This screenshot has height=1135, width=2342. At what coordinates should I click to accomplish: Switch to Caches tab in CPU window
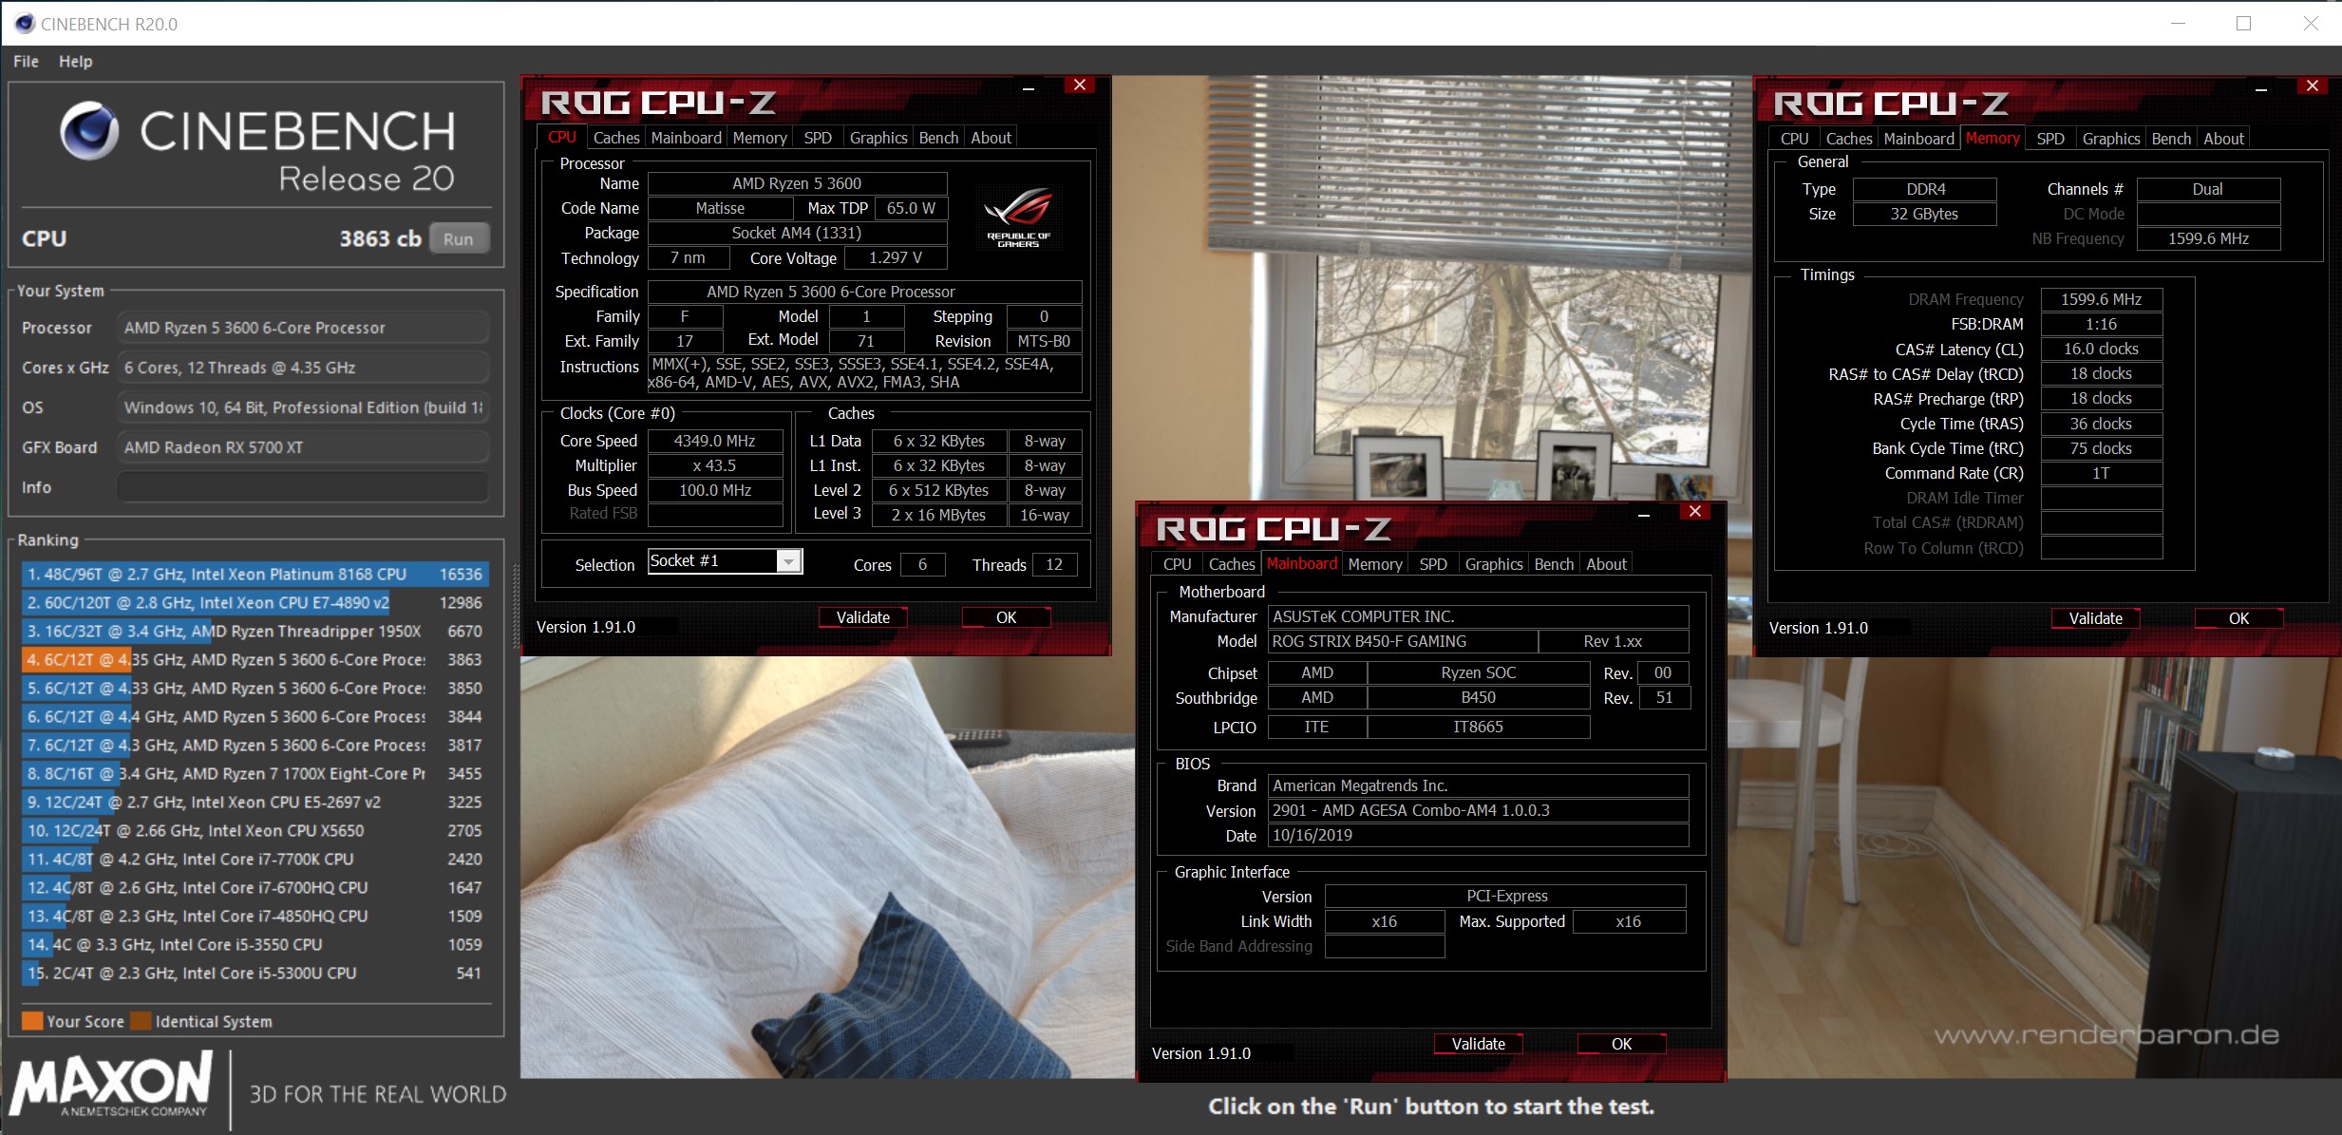(x=616, y=138)
